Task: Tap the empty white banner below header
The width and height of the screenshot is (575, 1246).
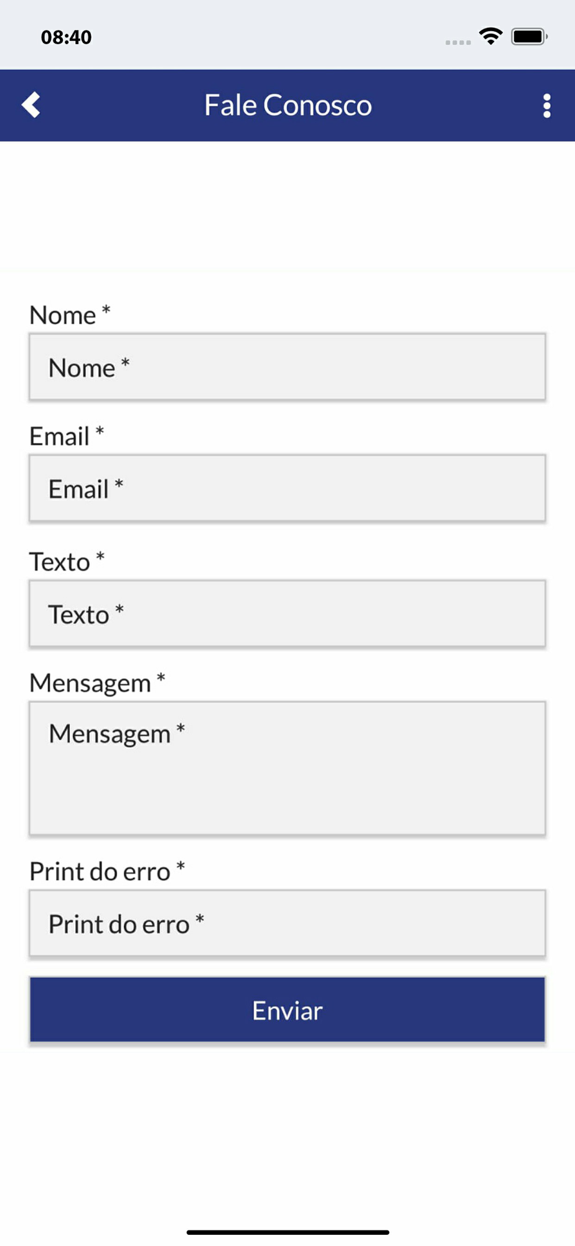Action: coord(287,206)
